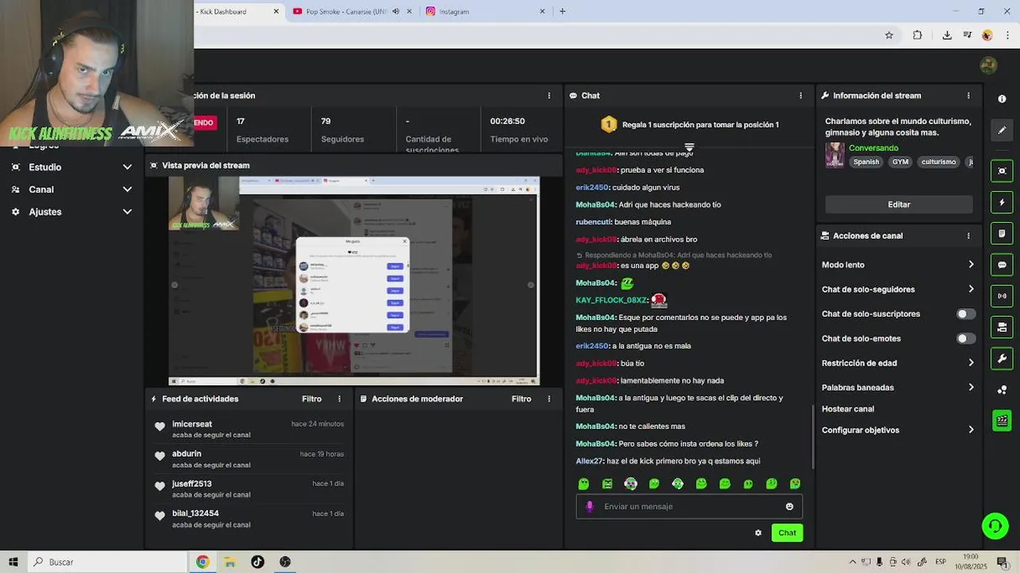Click the wrench icon in right sidebar
The width and height of the screenshot is (1020, 573).
coord(1002,358)
